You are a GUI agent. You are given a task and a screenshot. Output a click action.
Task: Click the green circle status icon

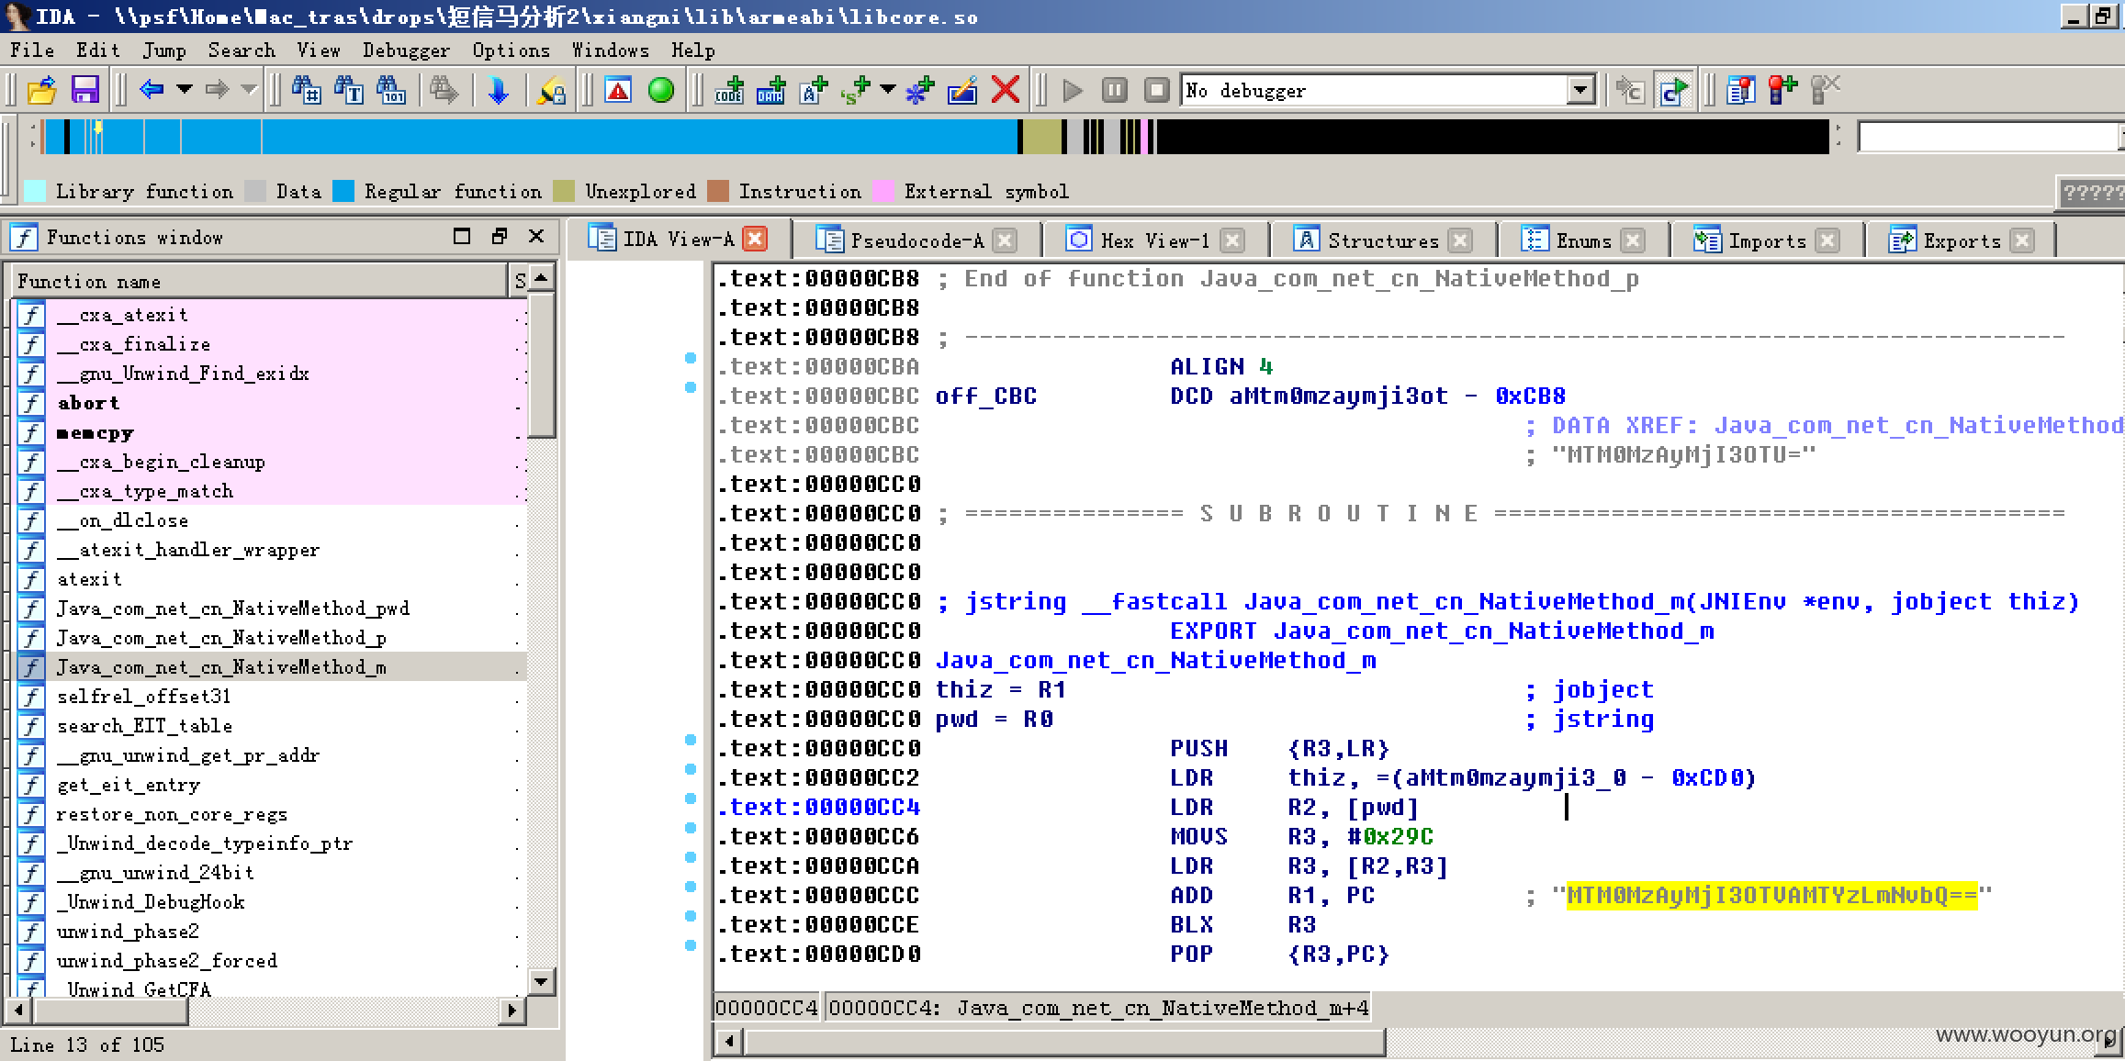(x=661, y=90)
